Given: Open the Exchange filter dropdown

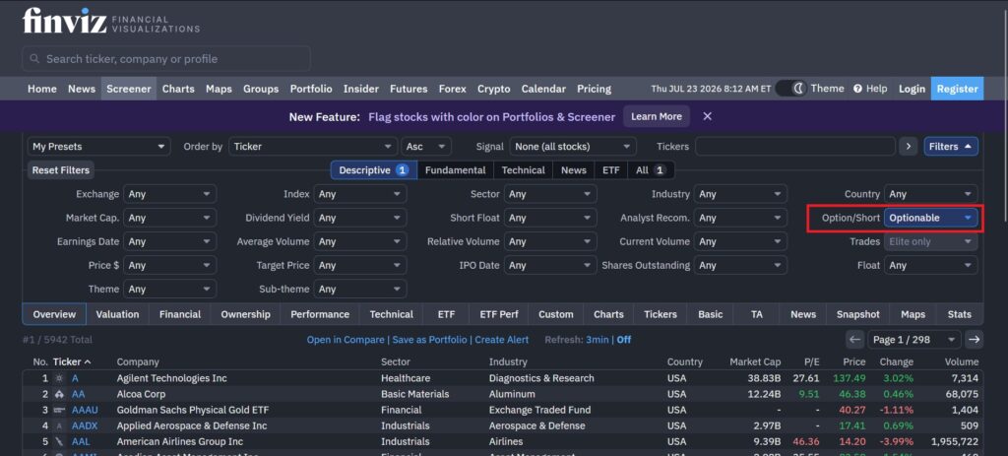Looking at the screenshot, I should tap(169, 194).
